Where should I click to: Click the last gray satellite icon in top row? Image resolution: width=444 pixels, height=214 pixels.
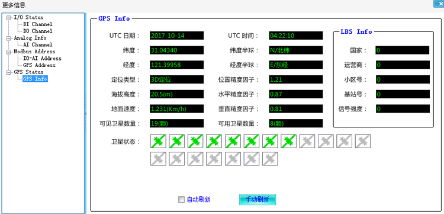tap(363, 141)
